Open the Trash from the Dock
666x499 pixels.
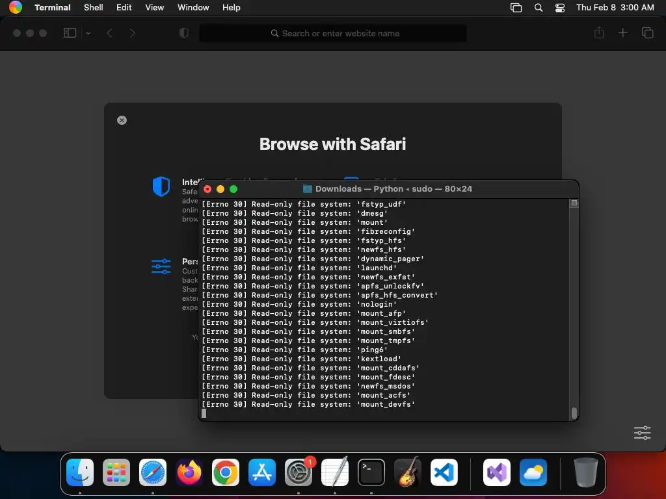(586, 472)
